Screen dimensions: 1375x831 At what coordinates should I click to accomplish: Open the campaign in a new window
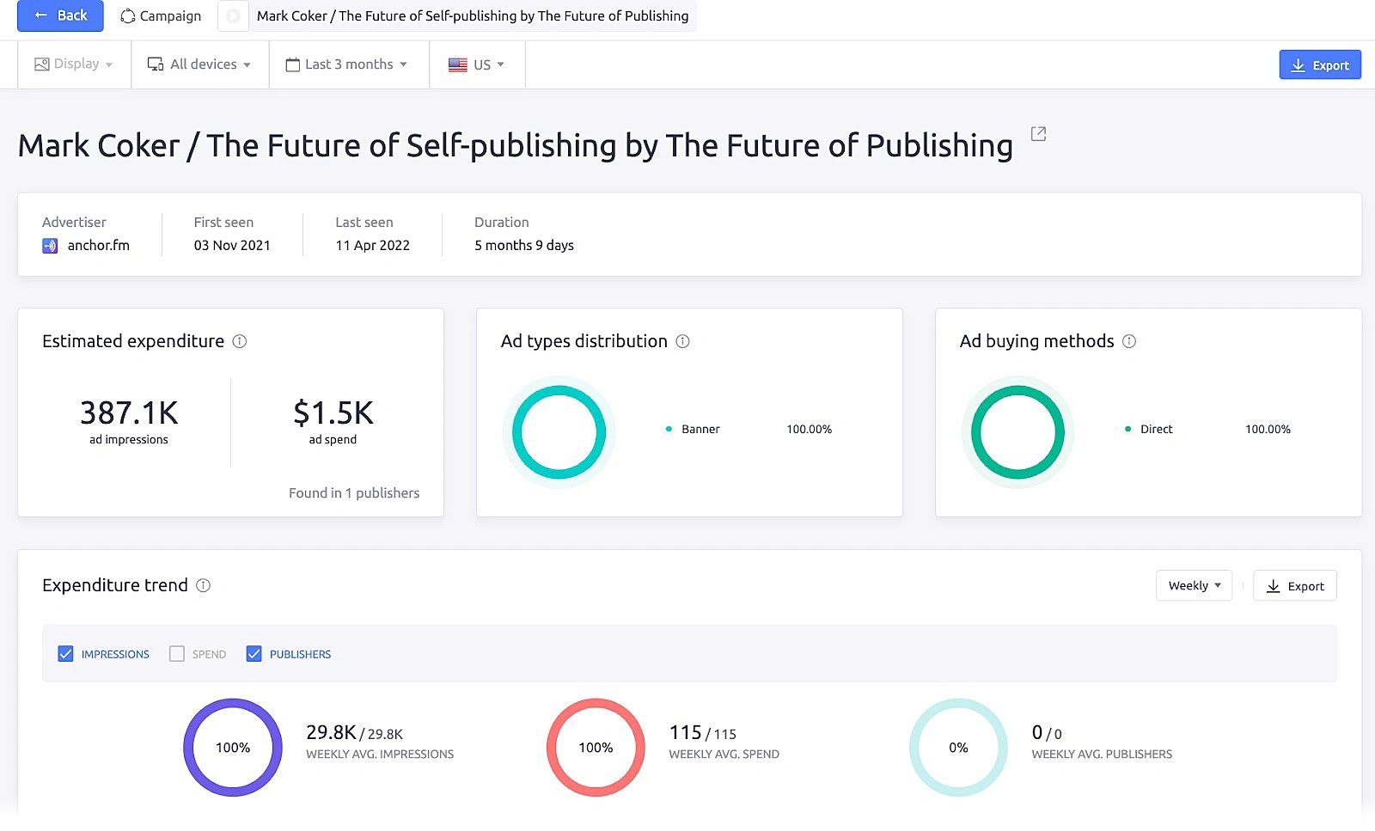(x=1038, y=134)
